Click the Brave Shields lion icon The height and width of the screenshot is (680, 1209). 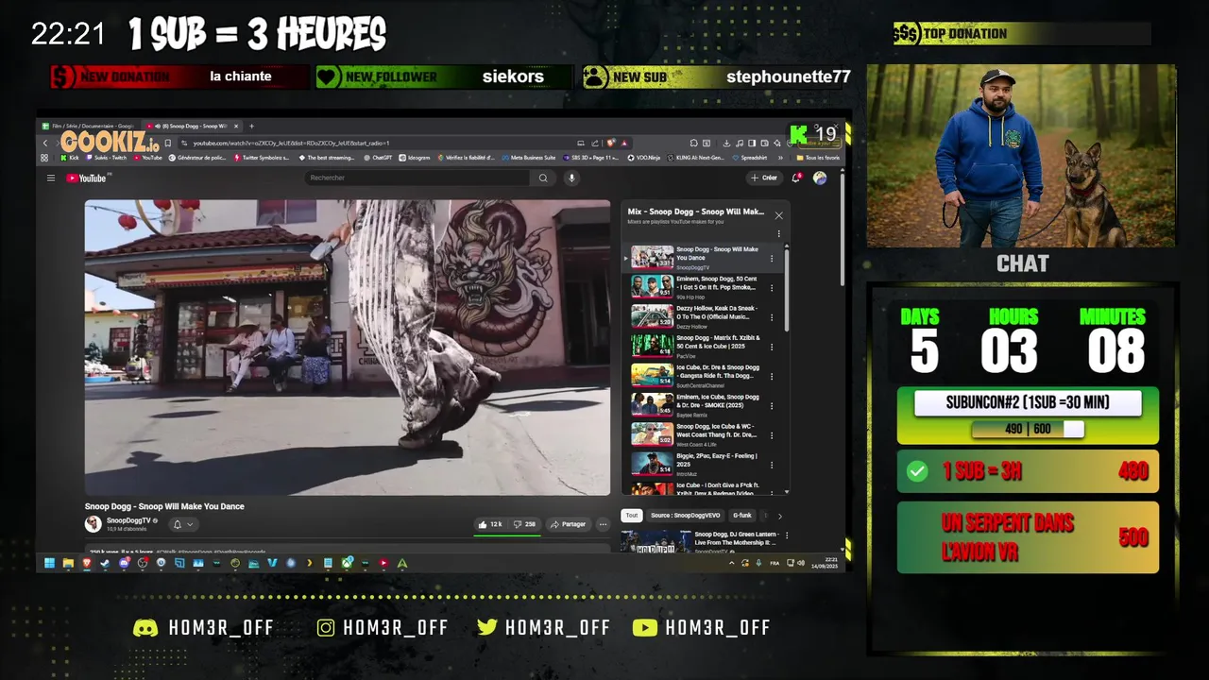click(610, 143)
